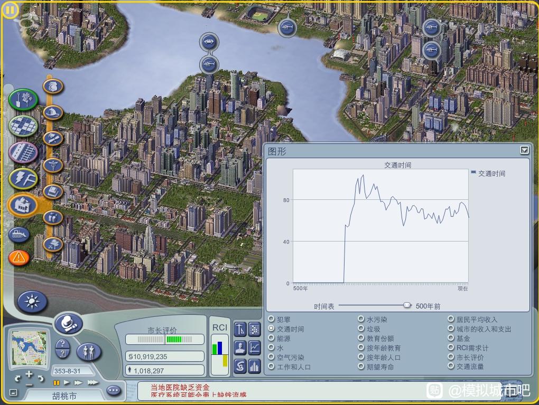The height and width of the screenshot is (405, 539).
Task: Click the emergency alert tool
Action: coord(19,257)
